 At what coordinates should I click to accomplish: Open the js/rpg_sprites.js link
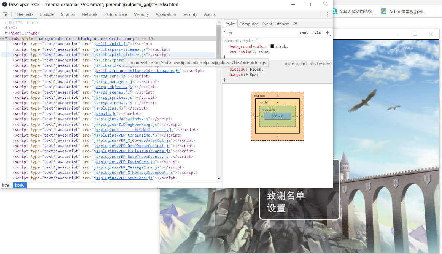pyautogui.click(x=113, y=98)
